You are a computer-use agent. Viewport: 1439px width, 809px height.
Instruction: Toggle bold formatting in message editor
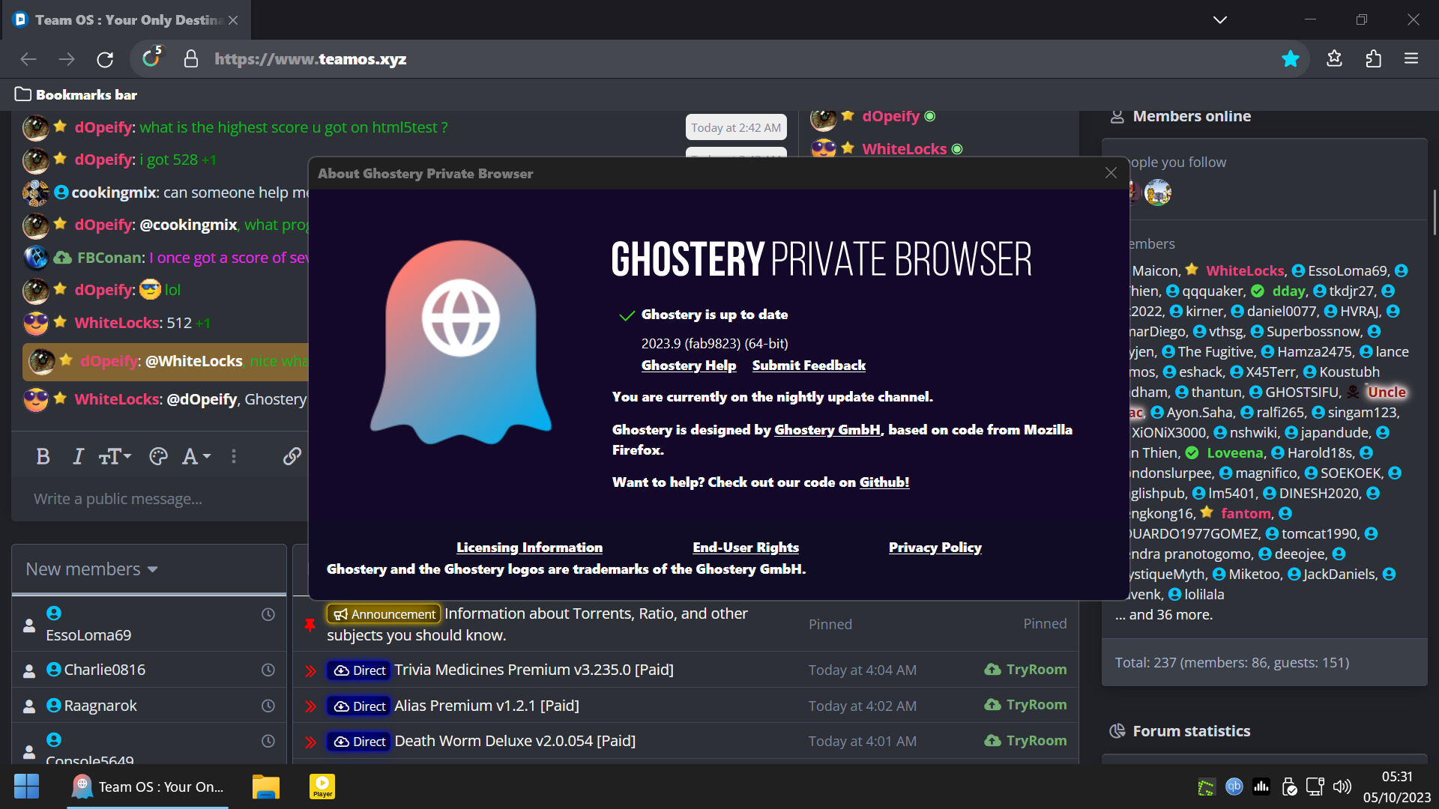coord(43,456)
